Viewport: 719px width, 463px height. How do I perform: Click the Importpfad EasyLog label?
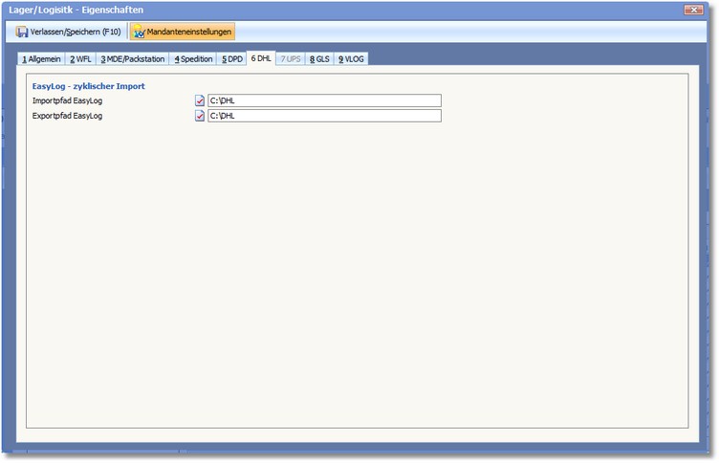point(68,100)
